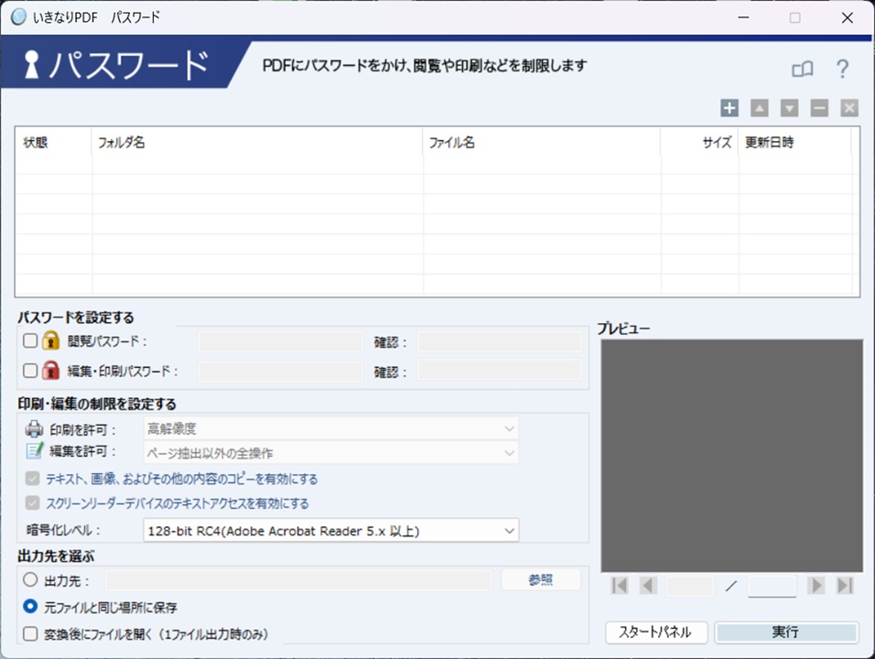Viewport: 875px width, 659px height.
Task: Open help via the question mark icon
Action: 842,69
